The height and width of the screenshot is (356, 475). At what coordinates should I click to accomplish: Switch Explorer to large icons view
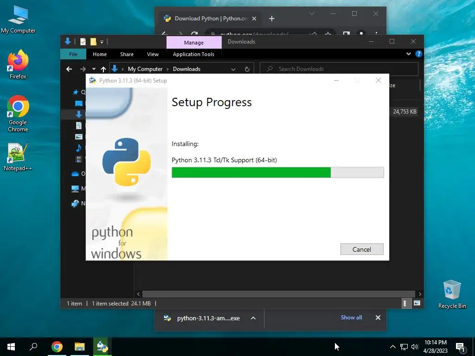(417, 303)
